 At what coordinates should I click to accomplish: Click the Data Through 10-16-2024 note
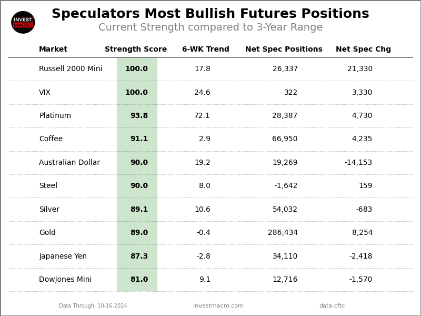(93, 306)
